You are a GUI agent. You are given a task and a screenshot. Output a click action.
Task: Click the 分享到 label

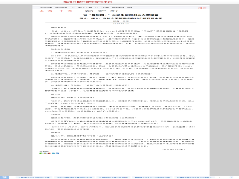44,152
